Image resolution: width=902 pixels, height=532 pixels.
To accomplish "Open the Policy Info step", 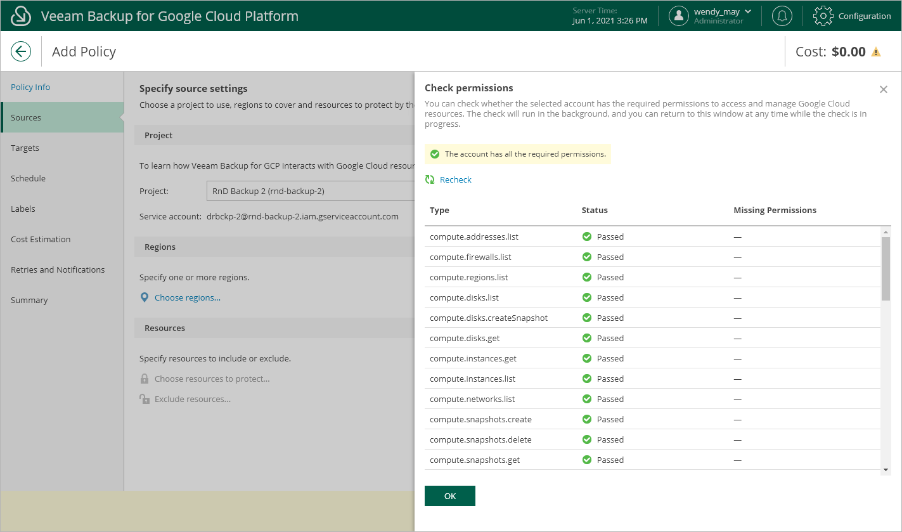I will (x=30, y=87).
